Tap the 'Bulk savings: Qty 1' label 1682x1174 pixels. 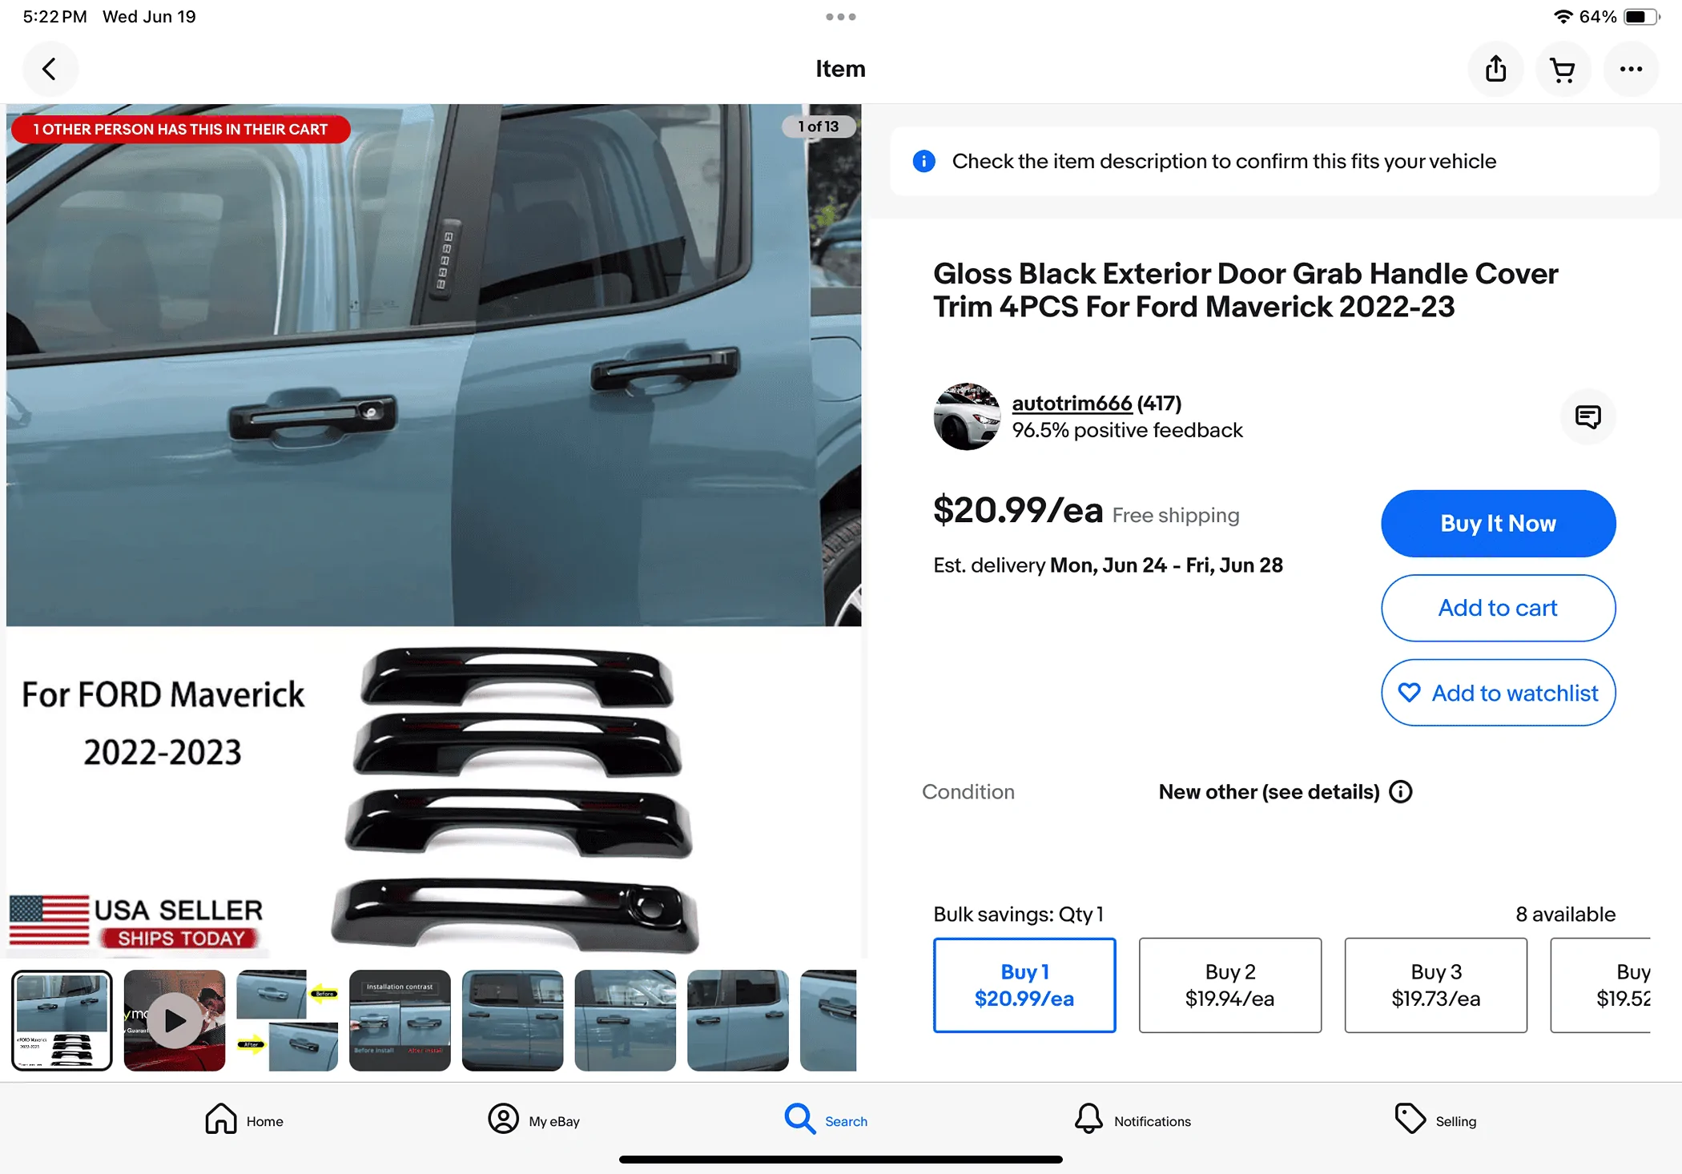[1018, 914]
